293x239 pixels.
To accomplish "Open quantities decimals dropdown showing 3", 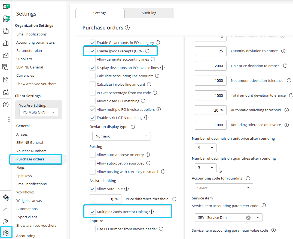I will (206, 168).
